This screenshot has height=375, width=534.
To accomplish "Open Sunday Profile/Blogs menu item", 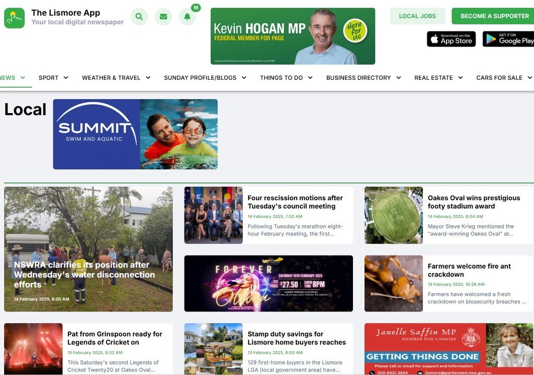I will [x=200, y=78].
